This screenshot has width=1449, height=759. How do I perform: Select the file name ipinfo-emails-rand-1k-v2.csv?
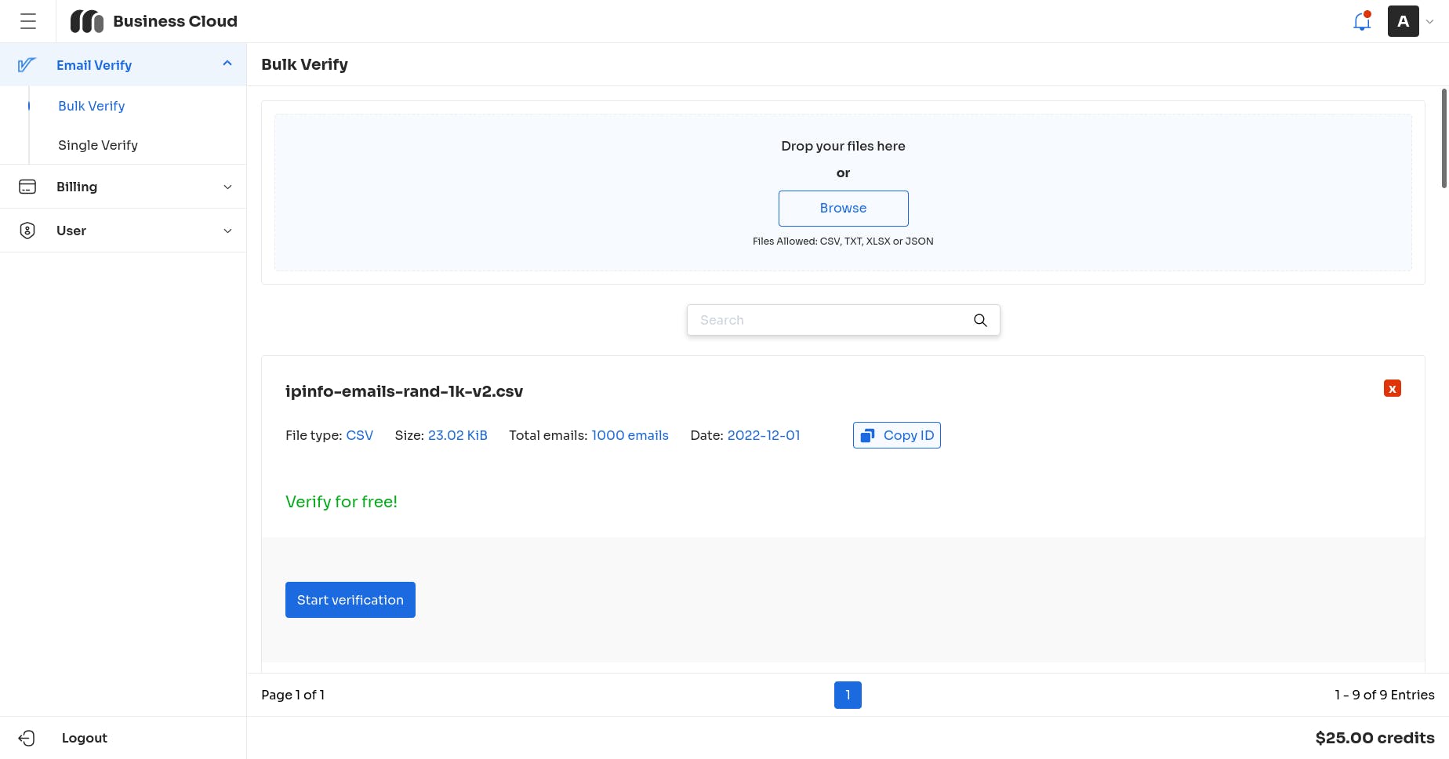[404, 391]
